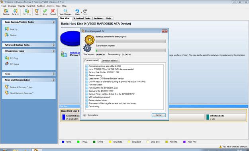249x151 pixels.
Task: Click the blue disk pie chart
Action: coord(70,38)
